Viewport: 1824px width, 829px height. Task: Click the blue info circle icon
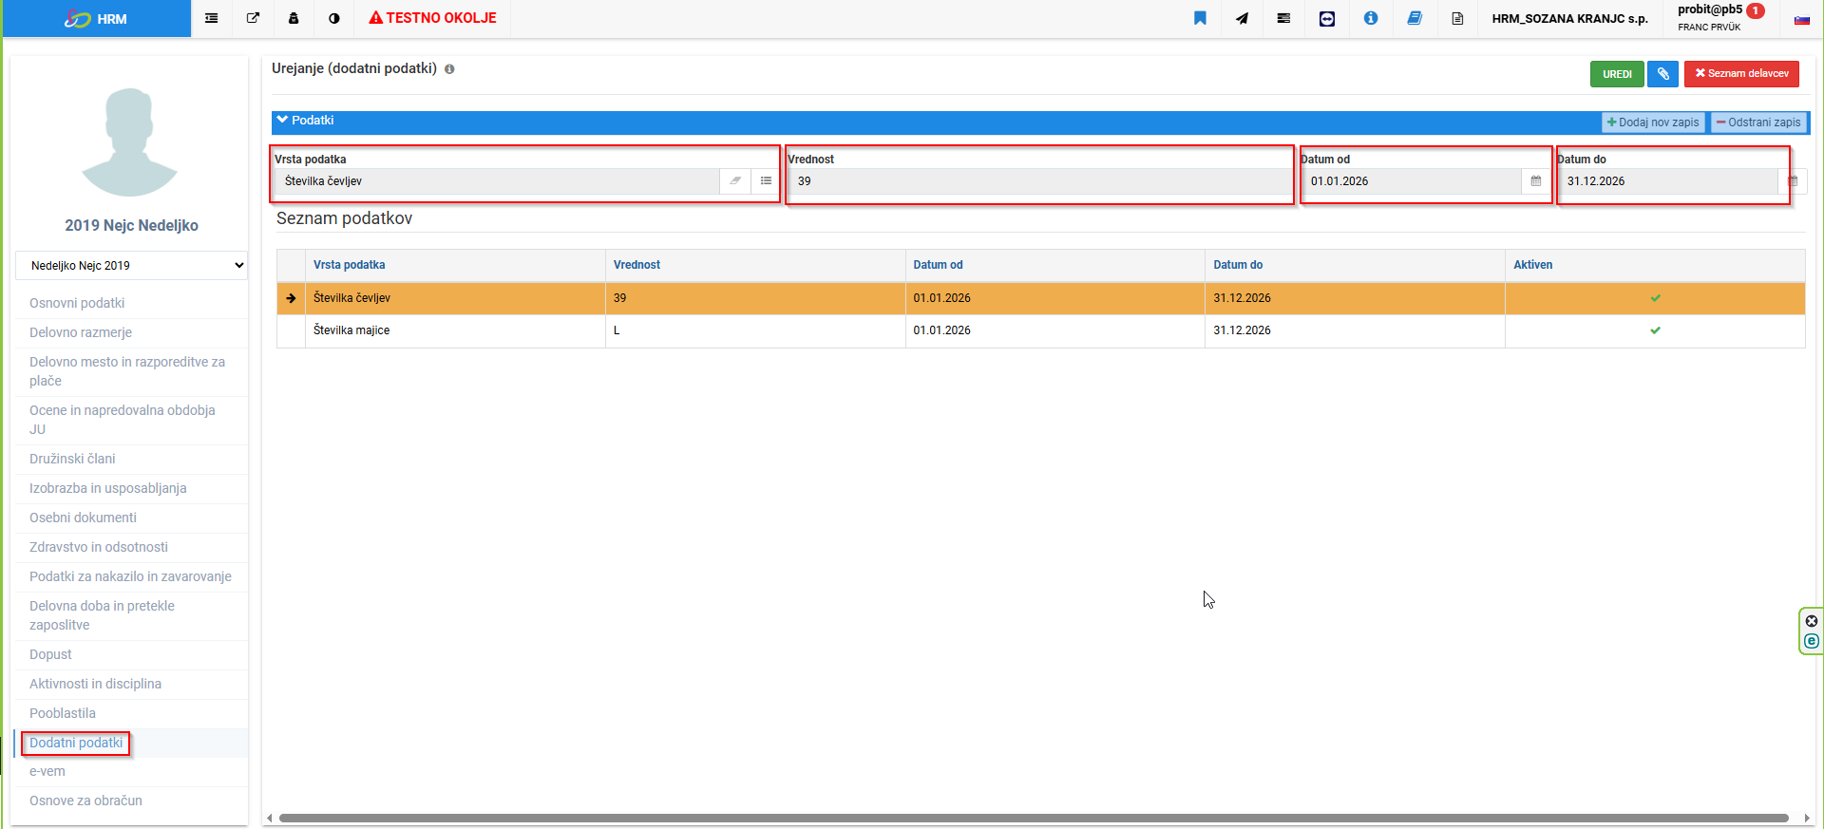point(1371,18)
